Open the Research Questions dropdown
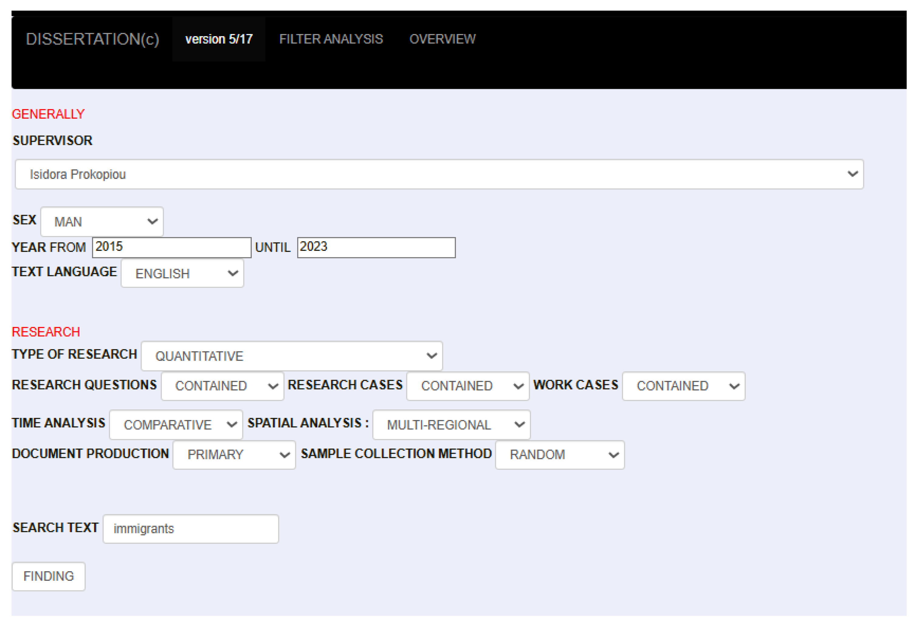917x628 pixels. (222, 386)
